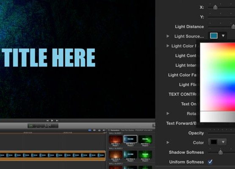Screen dimensions: 235x169
Task: Click the Shadow Softness slider handle
Action: coord(221,152)
